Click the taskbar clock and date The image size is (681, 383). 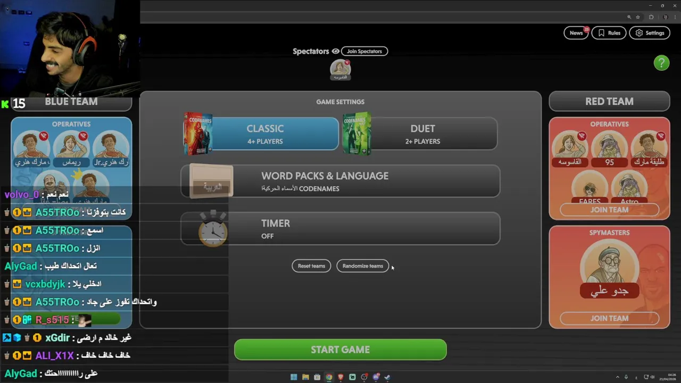point(668,377)
